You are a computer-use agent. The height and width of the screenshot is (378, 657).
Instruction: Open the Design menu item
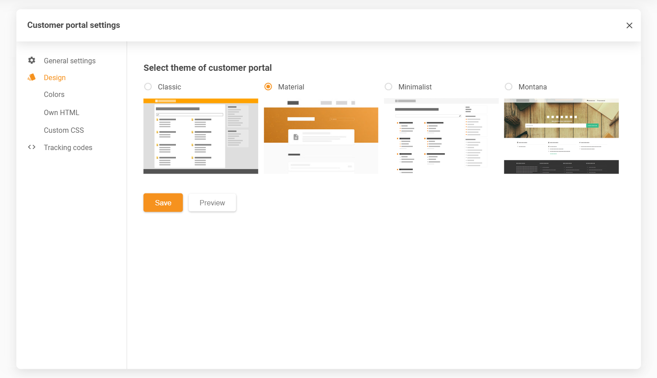[x=54, y=77]
